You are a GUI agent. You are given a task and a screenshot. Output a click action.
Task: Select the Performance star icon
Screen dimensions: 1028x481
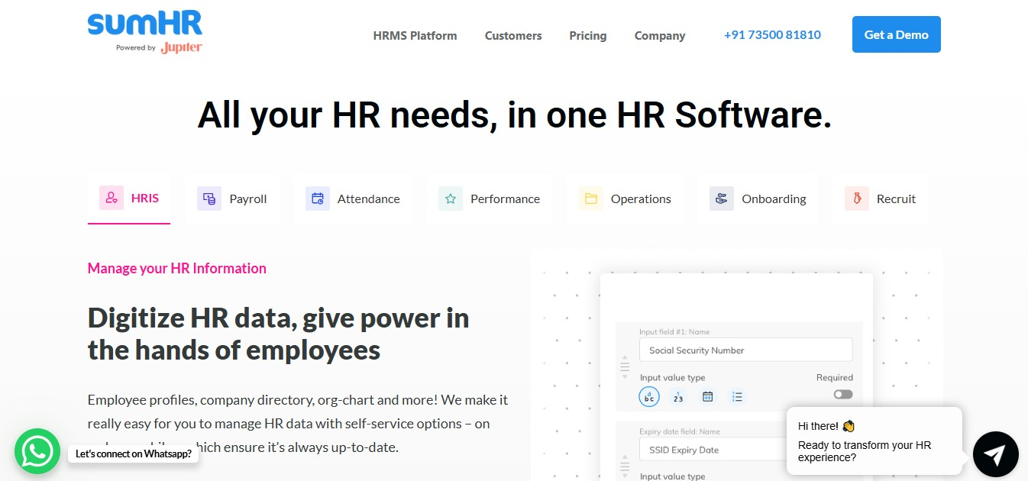pyautogui.click(x=451, y=198)
